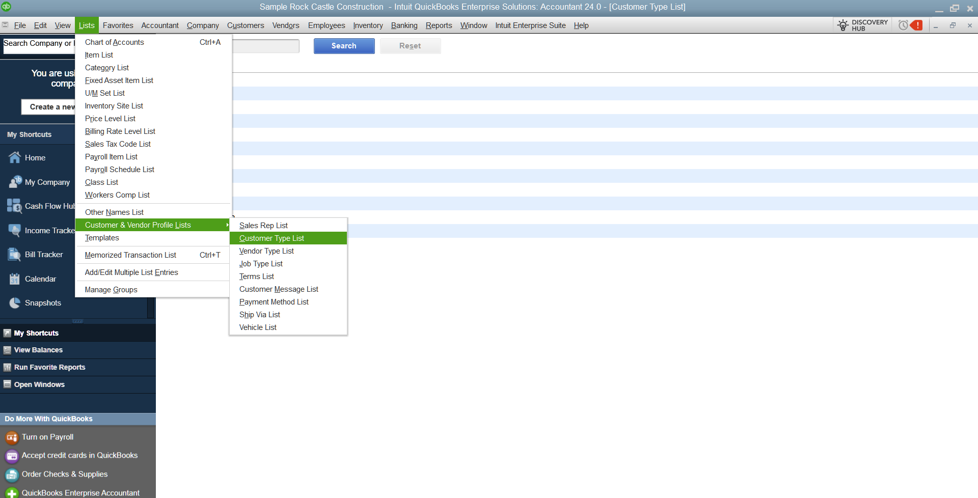The width and height of the screenshot is (978, 498).
Task: Open the Reports menu
Action: [439, 25]
